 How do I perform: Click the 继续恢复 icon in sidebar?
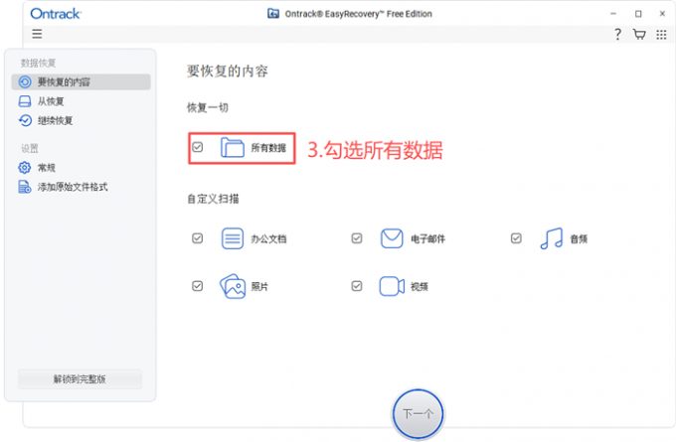pos(25,120)
